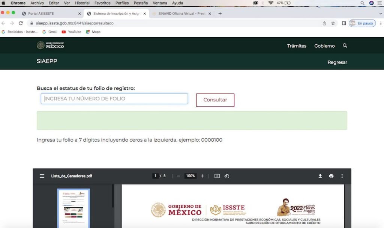Click the Consultar button
Viewport: 384px width, 228px height.
pyautogui.click(x=215, y=100)
